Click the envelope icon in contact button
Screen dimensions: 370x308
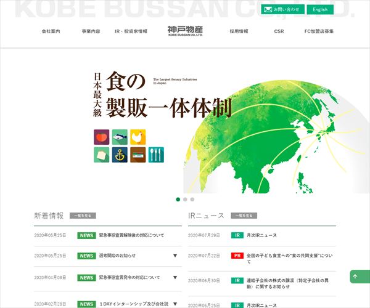268,9
